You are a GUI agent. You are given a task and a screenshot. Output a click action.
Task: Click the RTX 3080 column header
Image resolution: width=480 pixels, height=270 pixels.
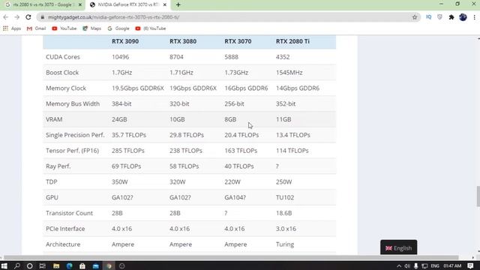[183, 41]
